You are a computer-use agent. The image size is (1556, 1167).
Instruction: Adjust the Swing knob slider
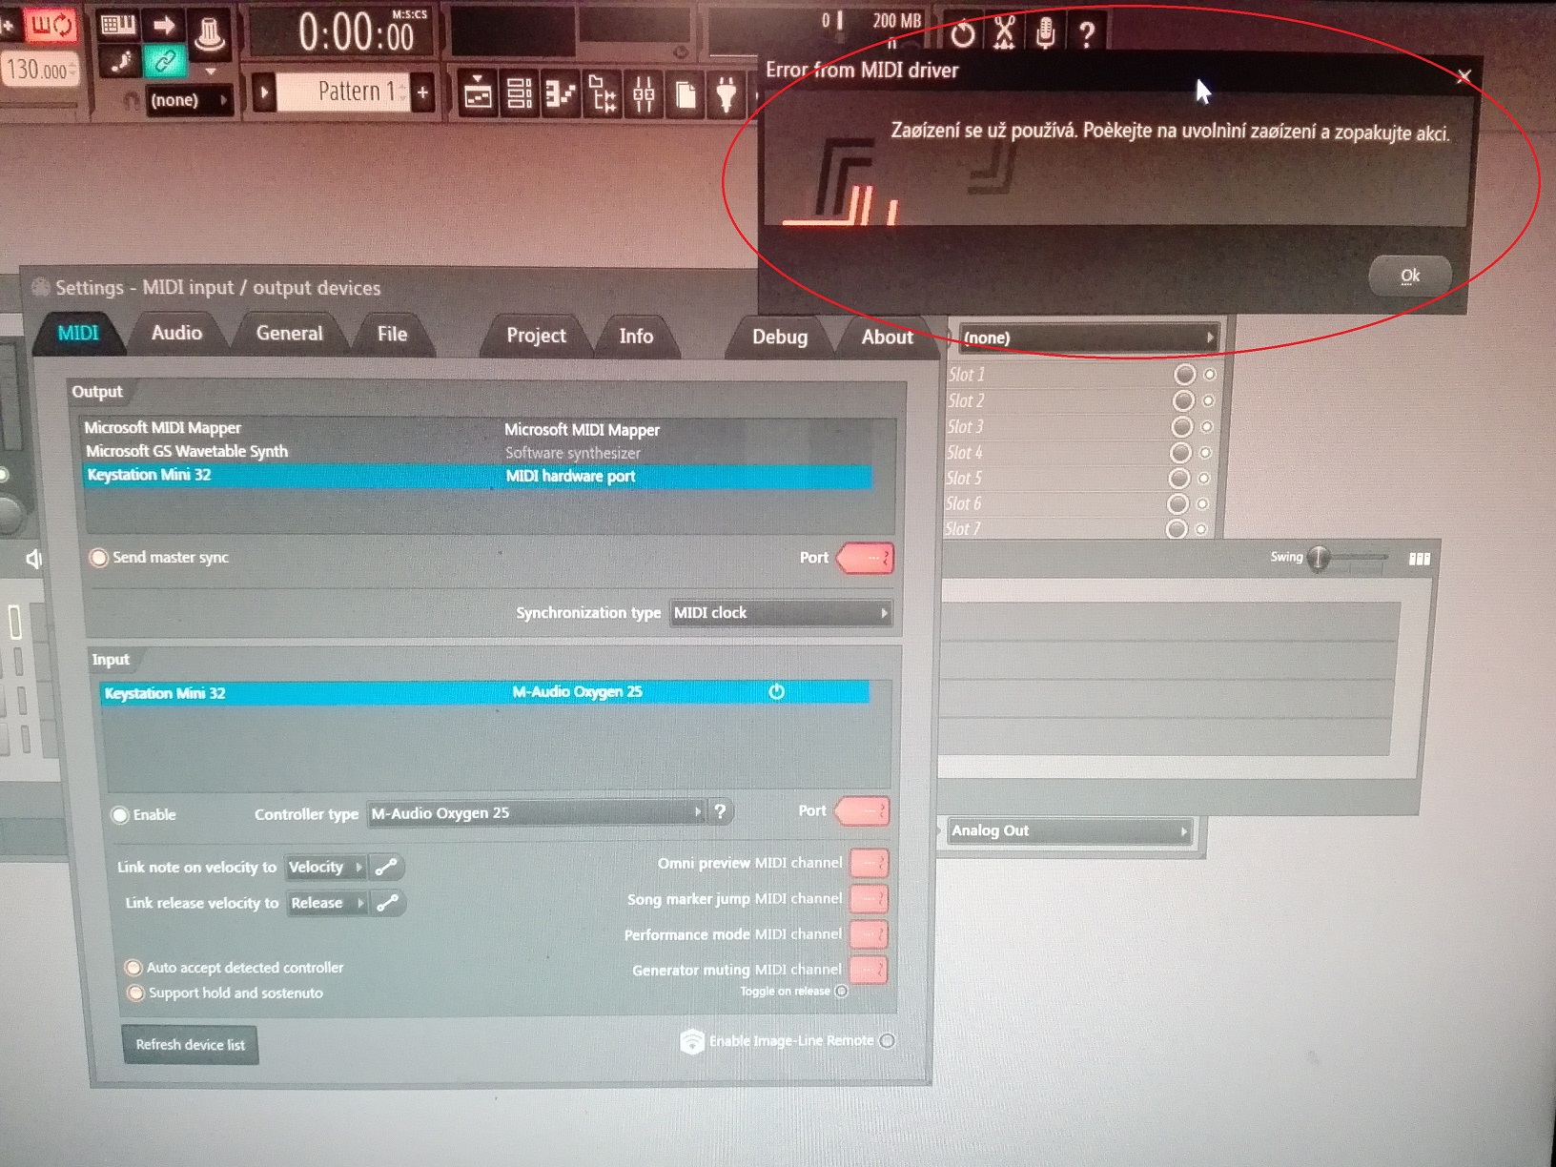tap(1318, 558)
